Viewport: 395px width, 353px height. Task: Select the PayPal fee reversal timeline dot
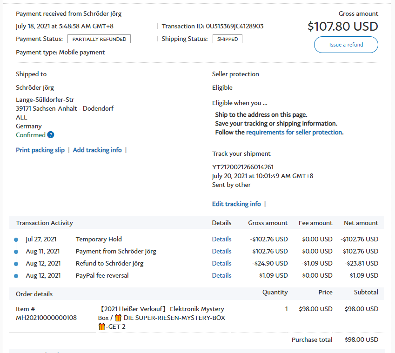16,276
